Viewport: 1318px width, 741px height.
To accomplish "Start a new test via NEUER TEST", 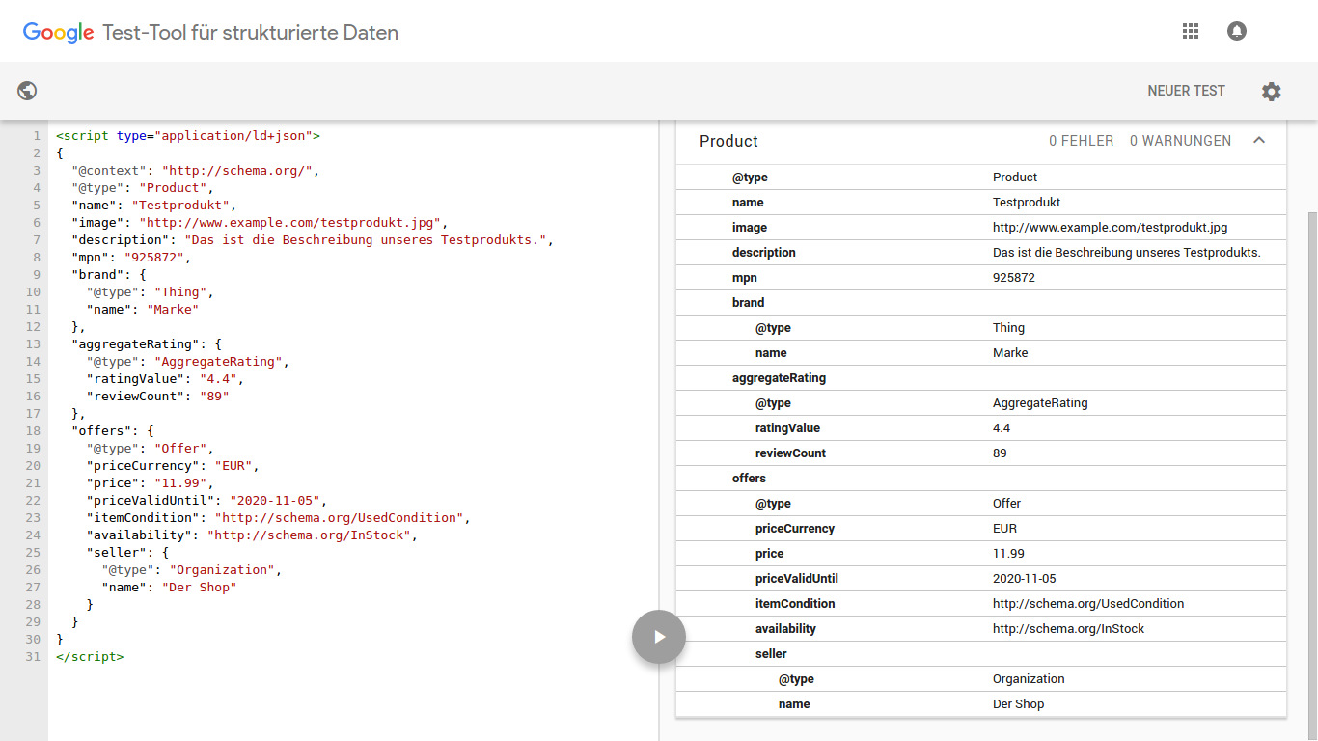I will (1186, 91).
